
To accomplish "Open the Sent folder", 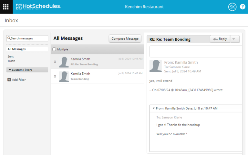I will click(11, 57).
